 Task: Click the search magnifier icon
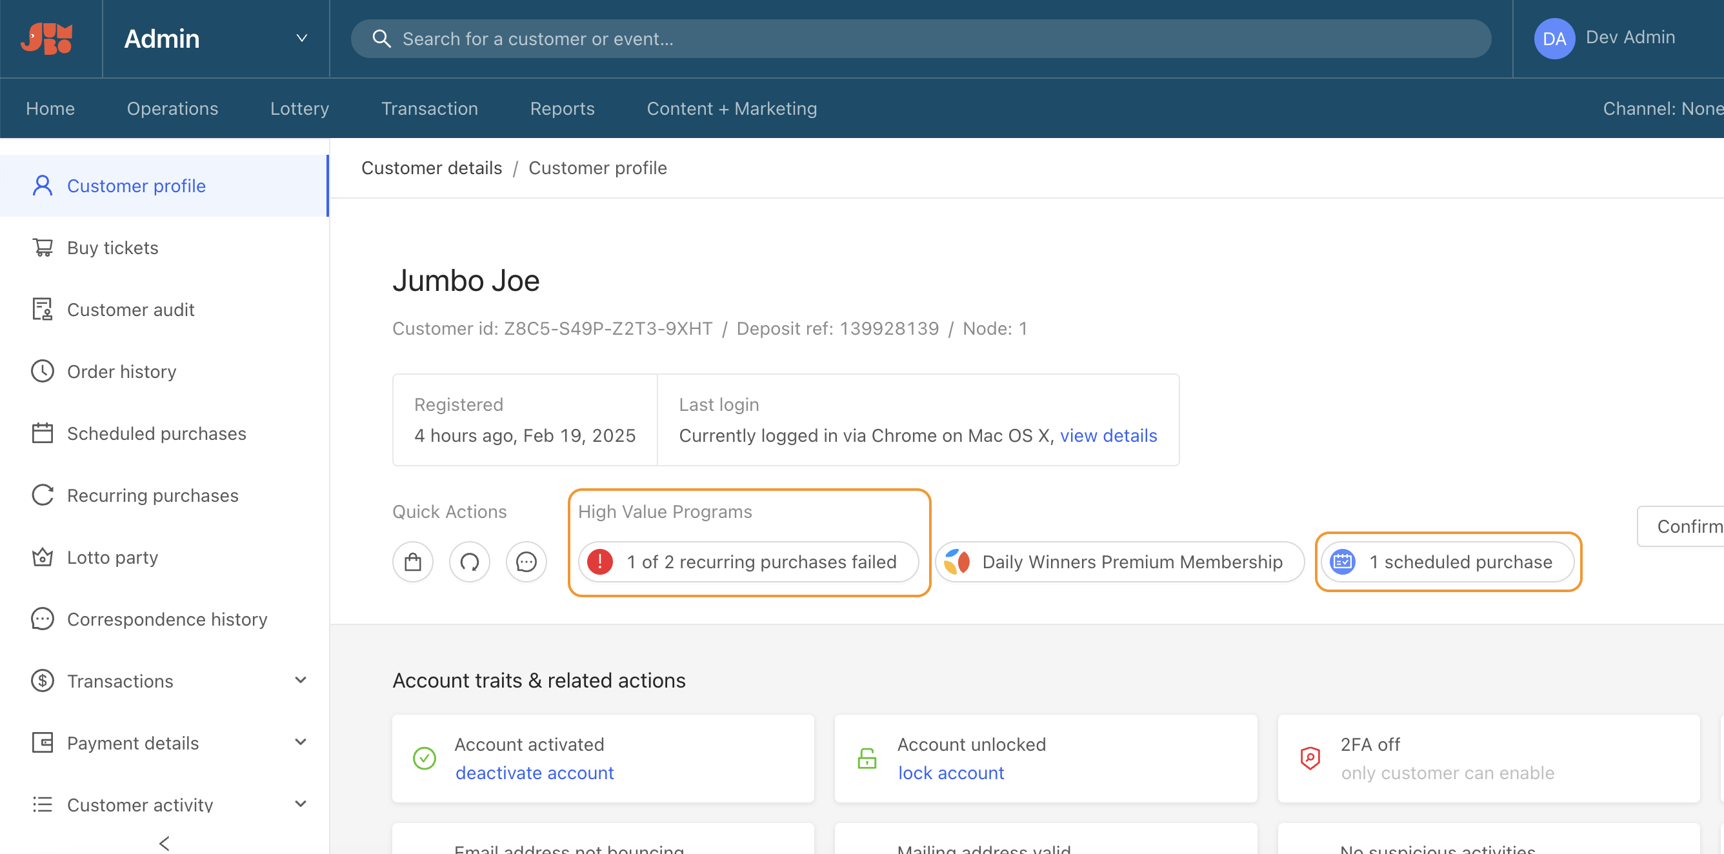(x=381, y=39)
